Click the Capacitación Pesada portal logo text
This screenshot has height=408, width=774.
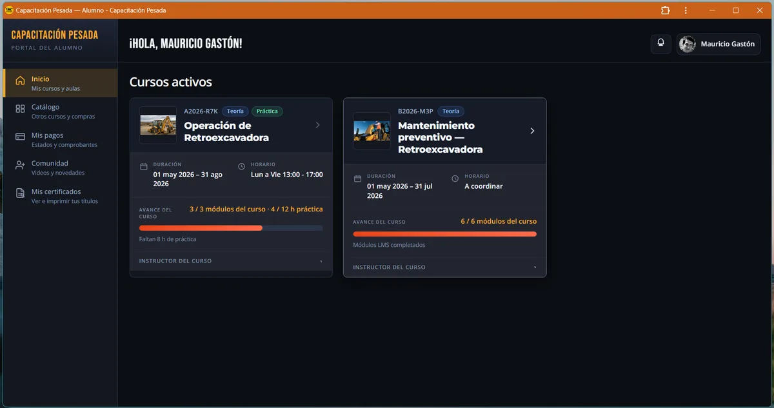55,35
